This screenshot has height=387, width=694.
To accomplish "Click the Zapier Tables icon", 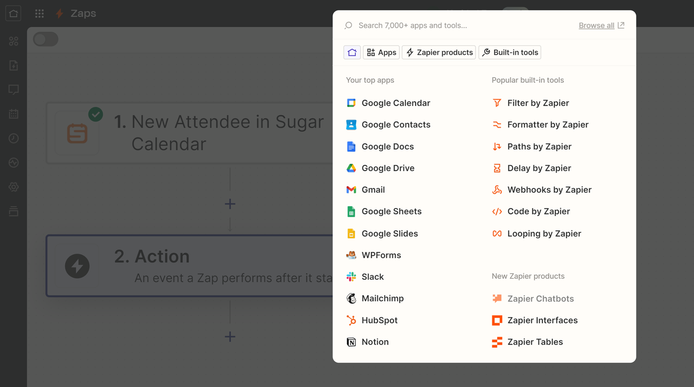I will [497, 342].
